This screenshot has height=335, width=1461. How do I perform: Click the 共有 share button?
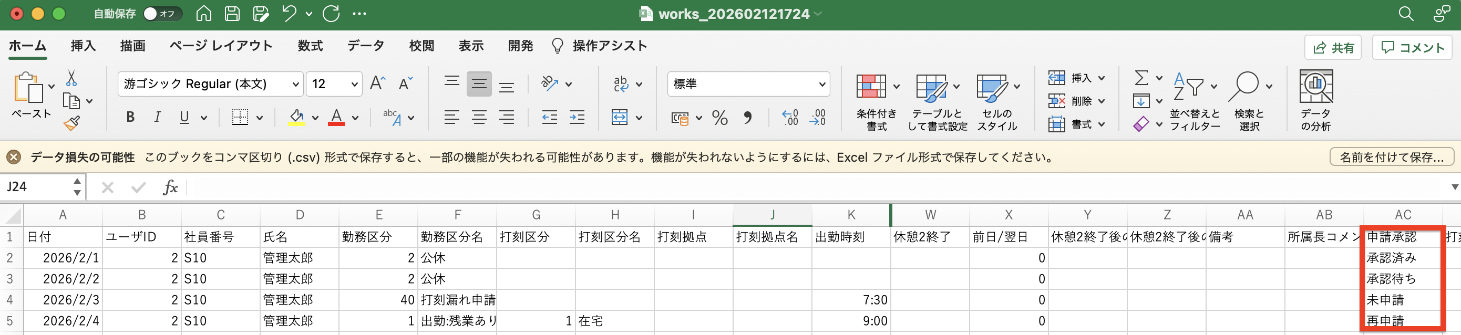pos(1333,48)
